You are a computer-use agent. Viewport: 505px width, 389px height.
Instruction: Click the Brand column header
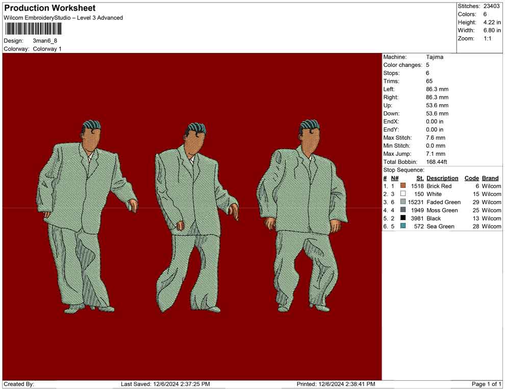[490, 178]
